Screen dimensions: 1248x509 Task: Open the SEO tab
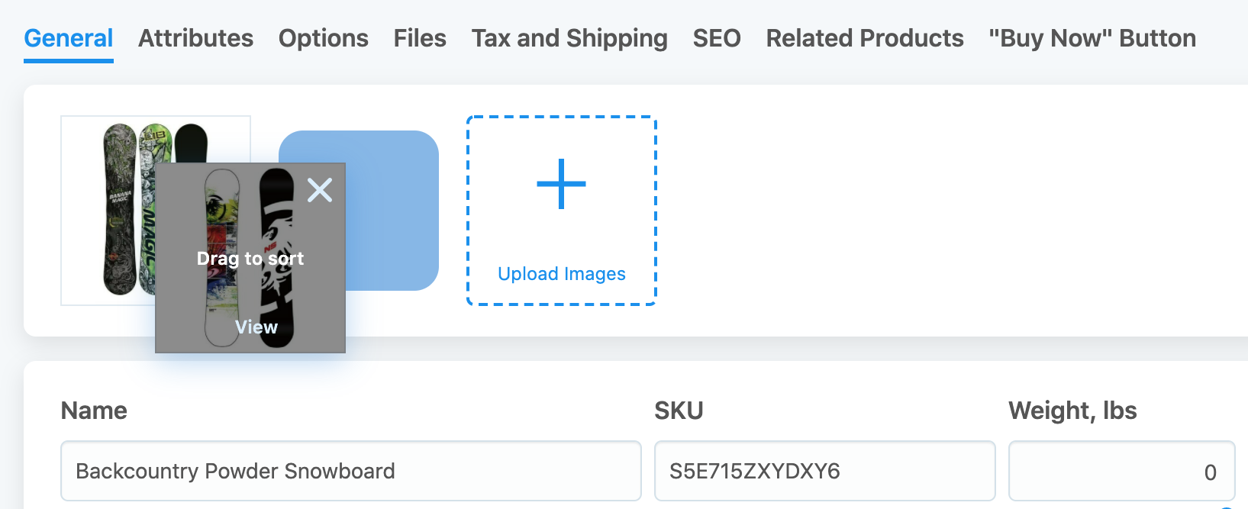[x=717, y=38]
